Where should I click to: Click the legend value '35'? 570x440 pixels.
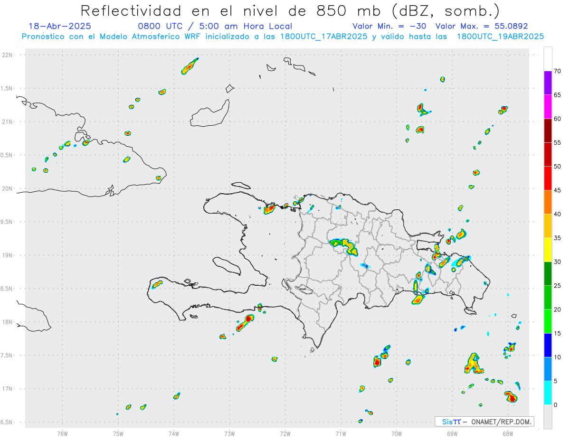coord(558,238)
